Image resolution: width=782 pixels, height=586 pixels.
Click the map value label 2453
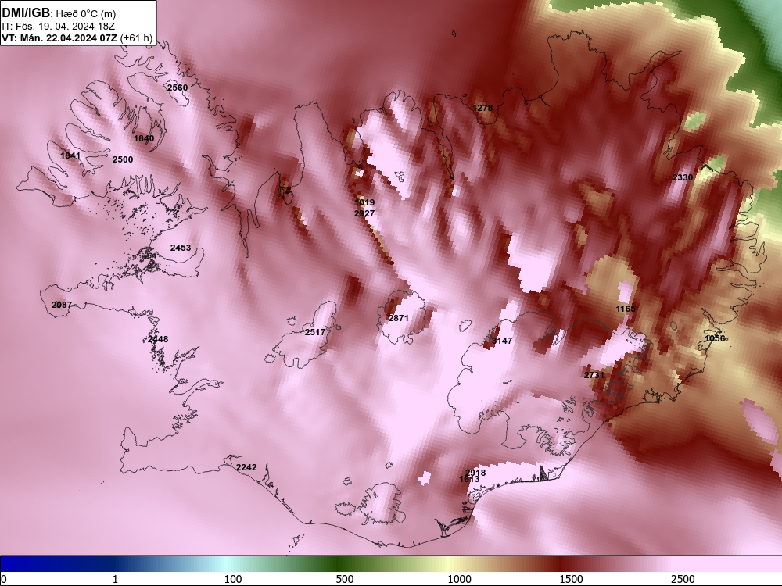tap(181, 248)
